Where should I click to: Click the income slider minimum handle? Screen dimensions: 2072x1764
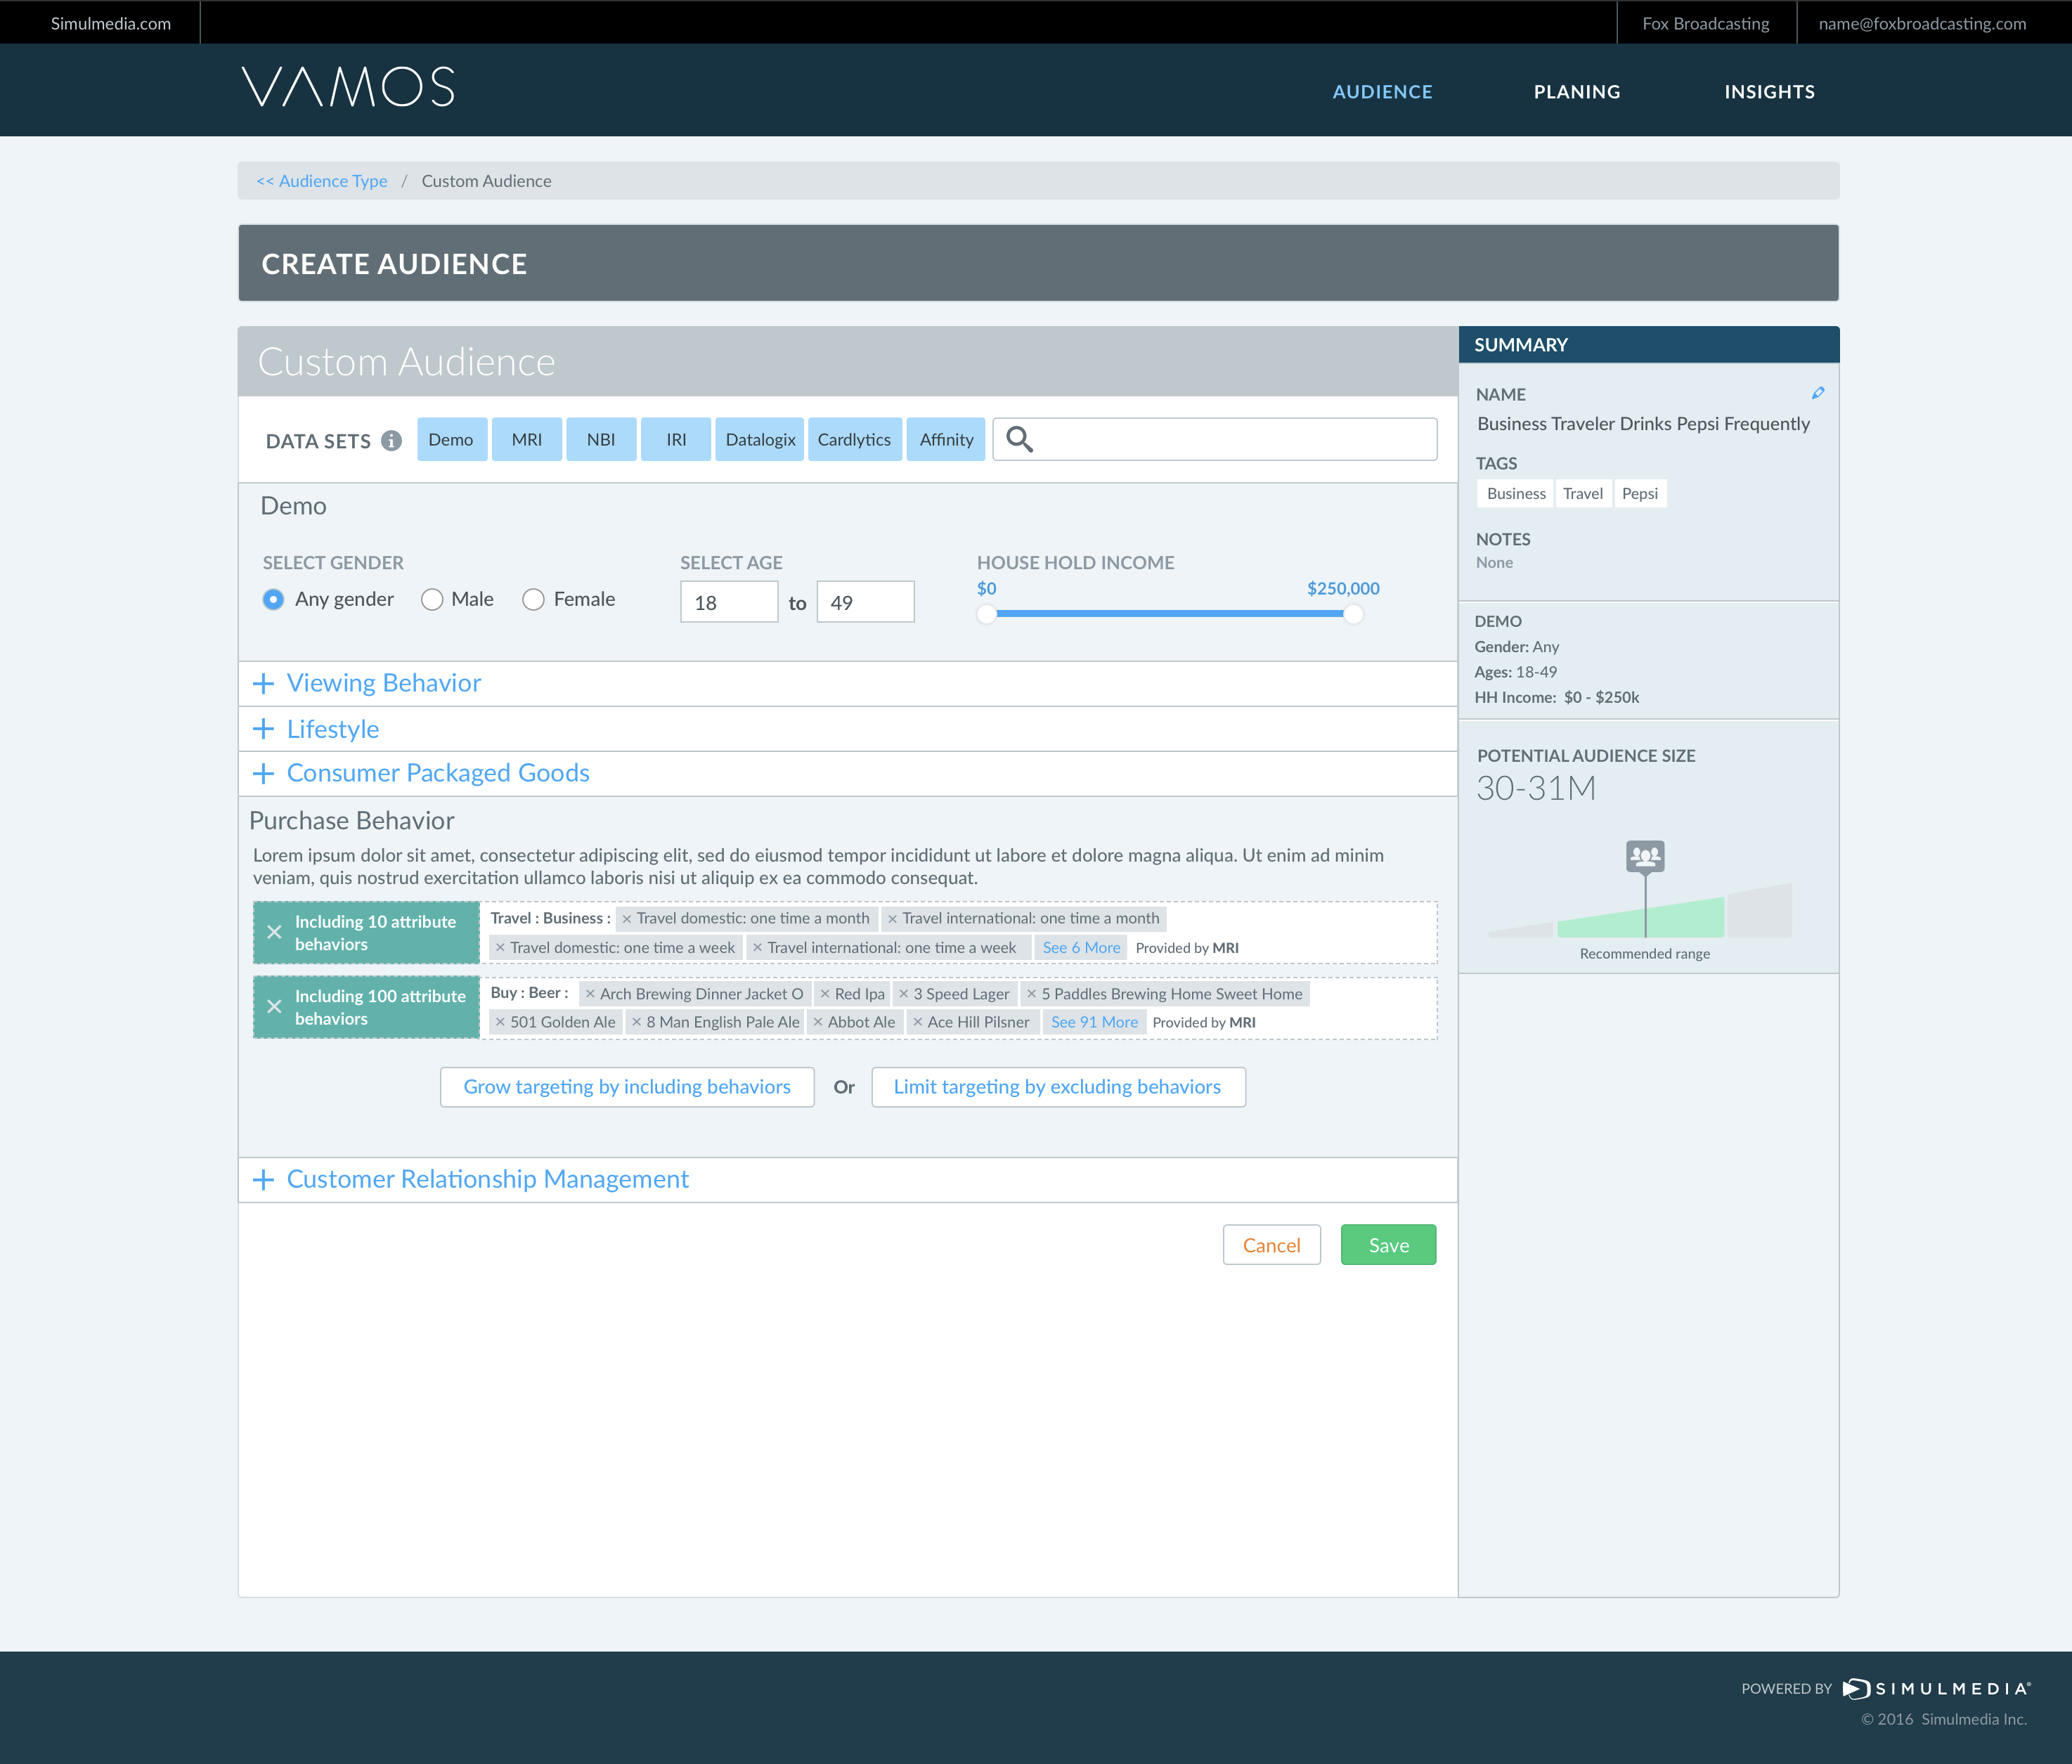987,614
